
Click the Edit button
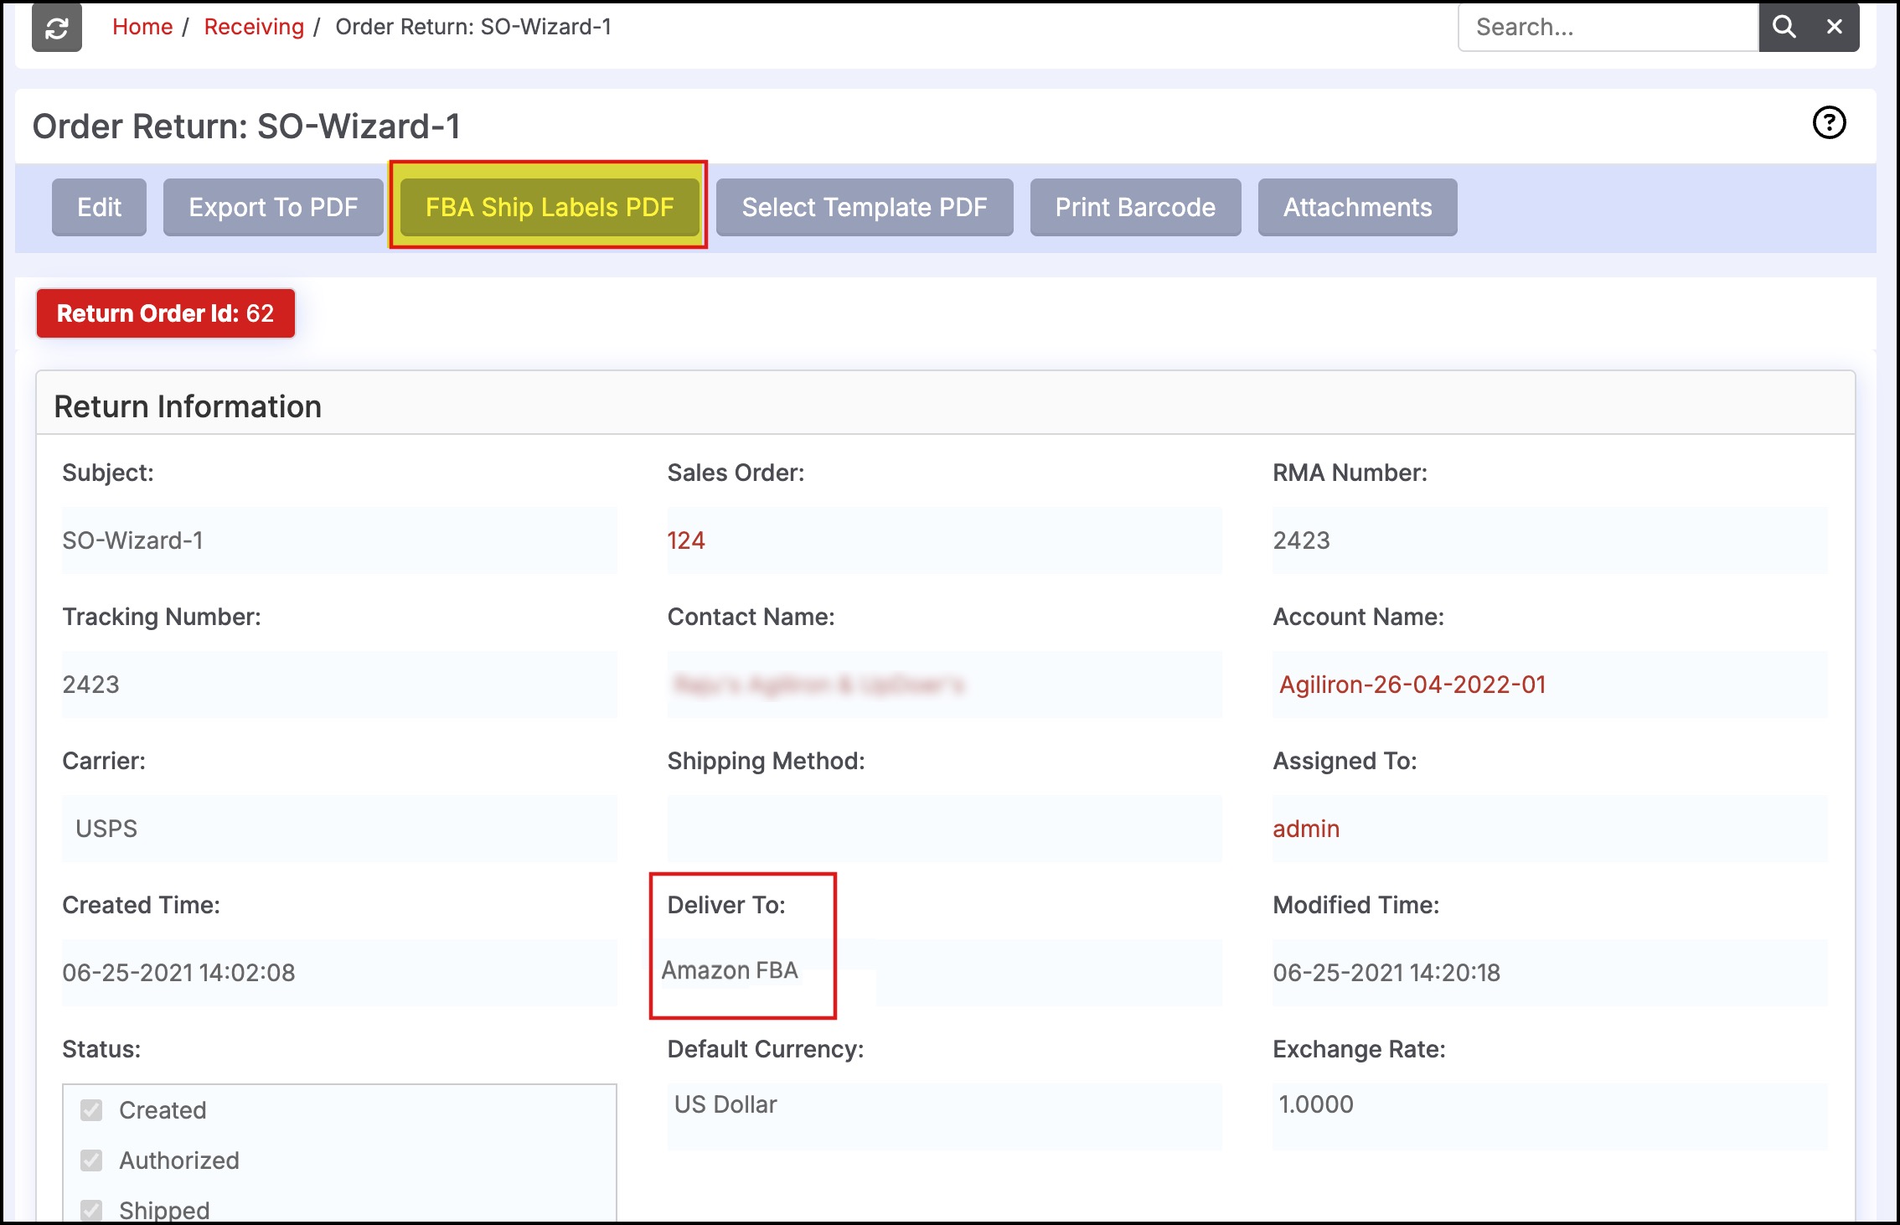pos(99,207)
